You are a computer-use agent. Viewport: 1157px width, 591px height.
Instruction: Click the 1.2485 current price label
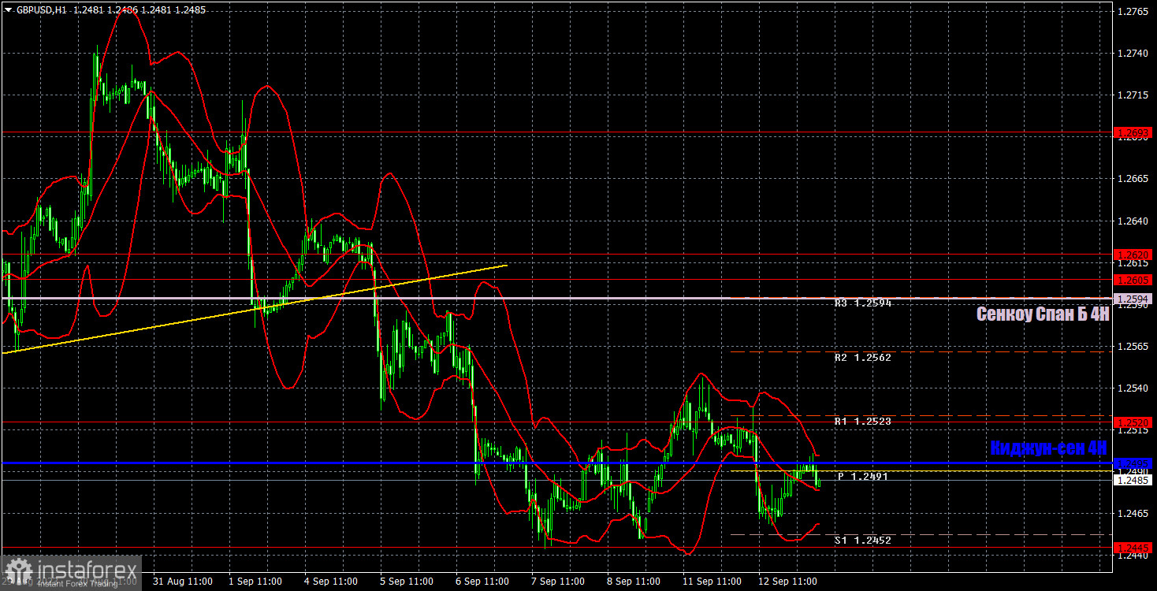1135,480
